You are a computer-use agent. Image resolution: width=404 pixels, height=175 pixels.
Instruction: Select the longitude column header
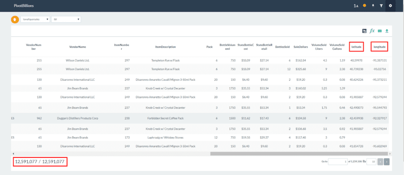[379, 47]
